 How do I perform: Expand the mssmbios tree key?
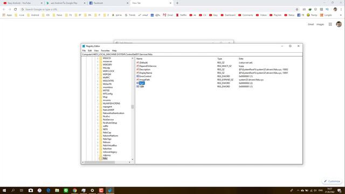click(98, 87)
